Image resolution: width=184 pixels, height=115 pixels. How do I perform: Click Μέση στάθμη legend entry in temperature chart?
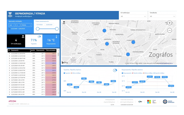click(x=148, y=73)
